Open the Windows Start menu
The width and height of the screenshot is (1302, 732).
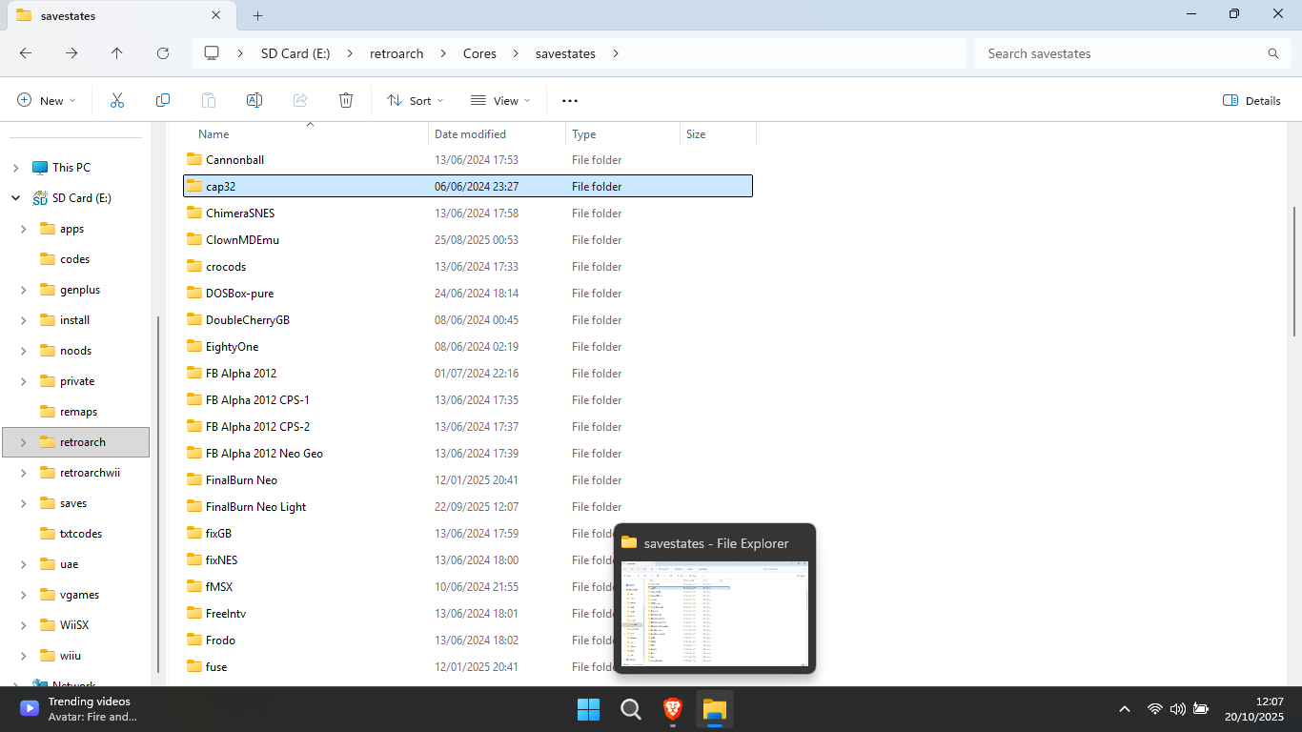[x=588, y=709]
